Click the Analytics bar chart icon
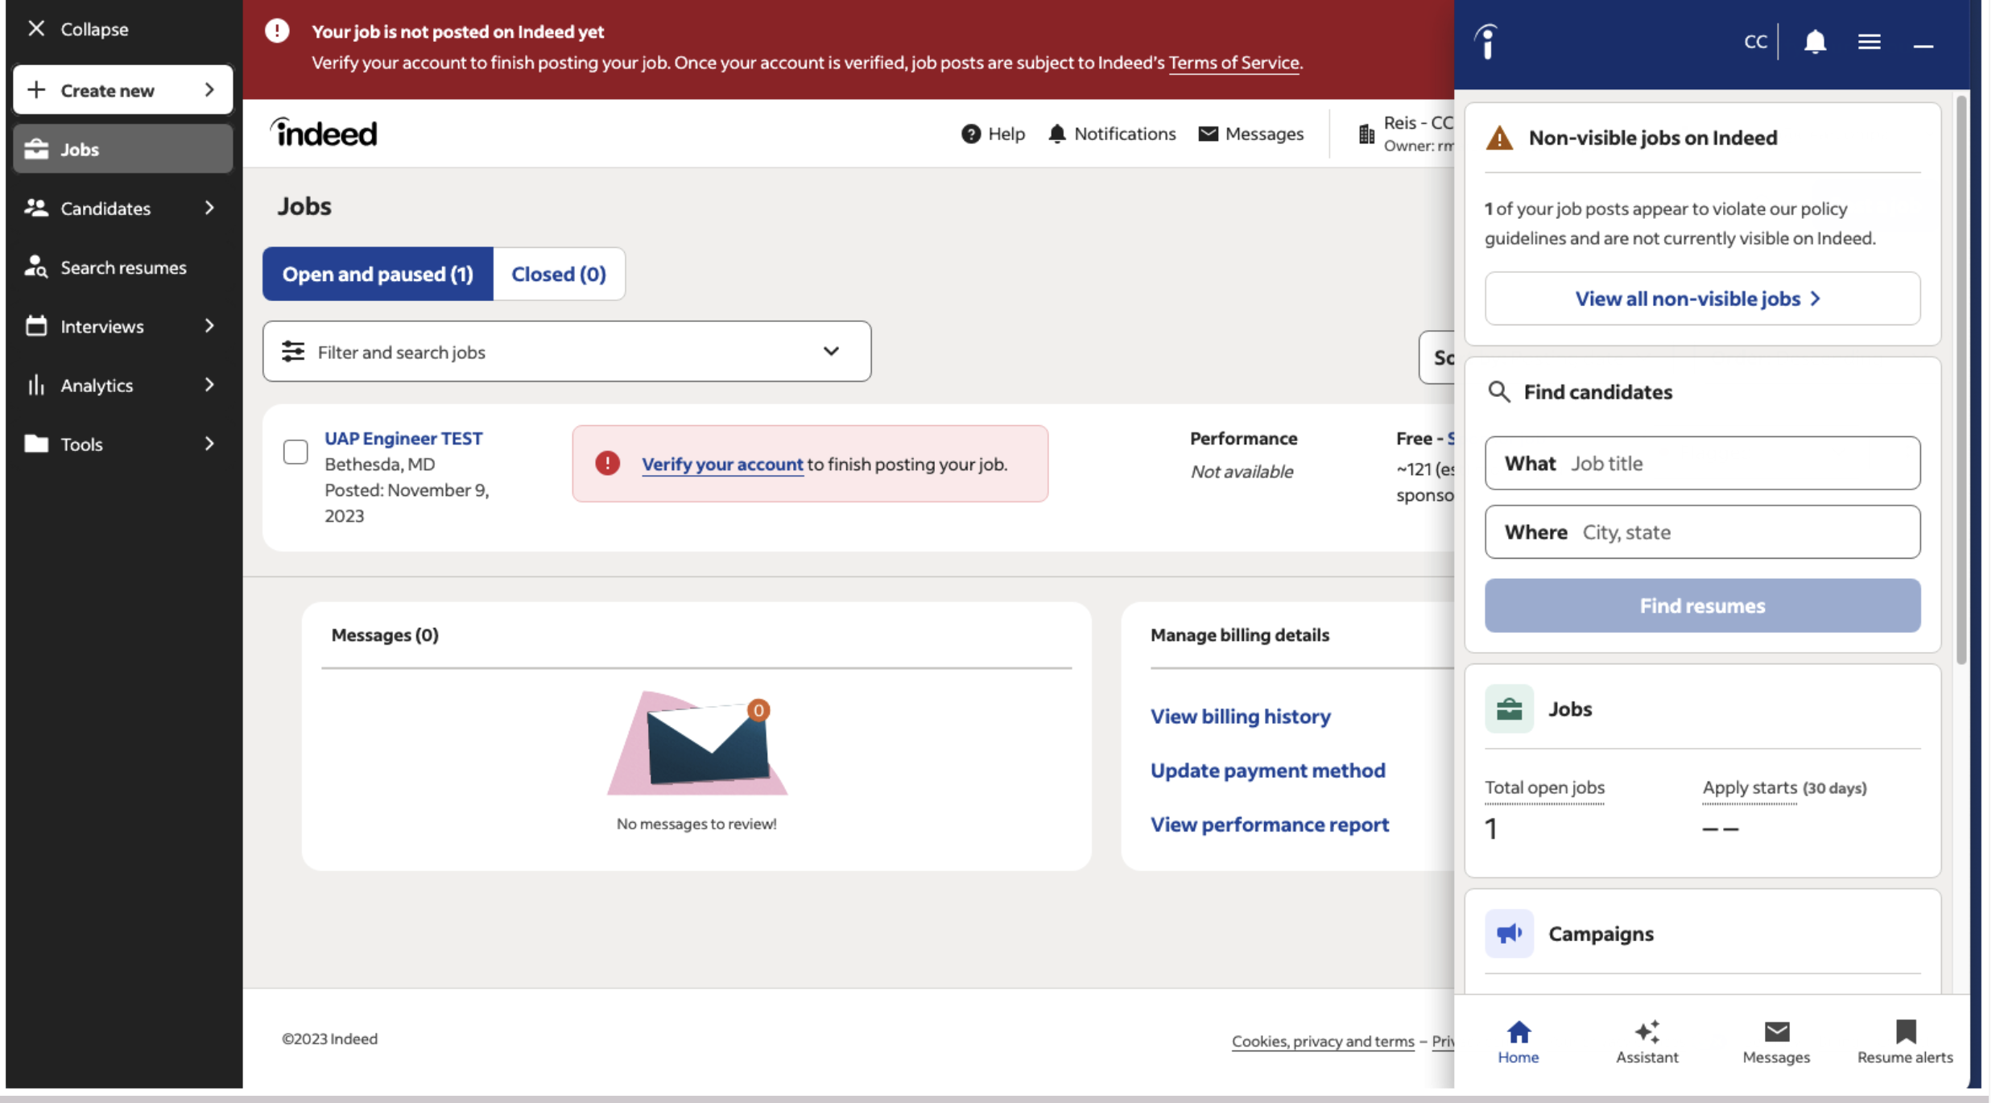 pos(36,385)
